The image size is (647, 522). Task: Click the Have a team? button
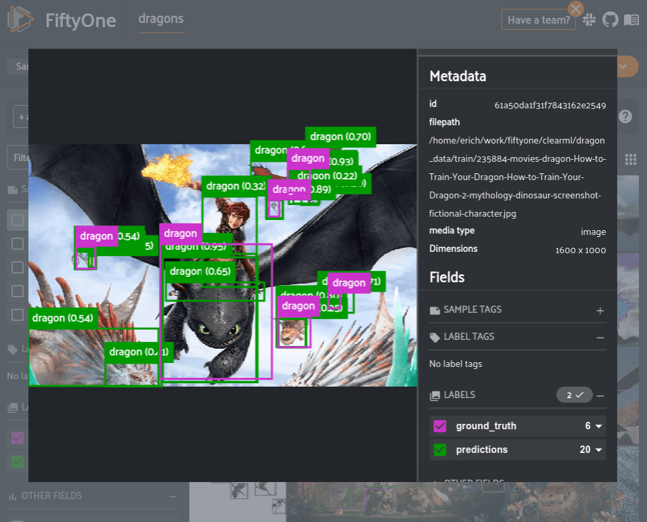538,20
